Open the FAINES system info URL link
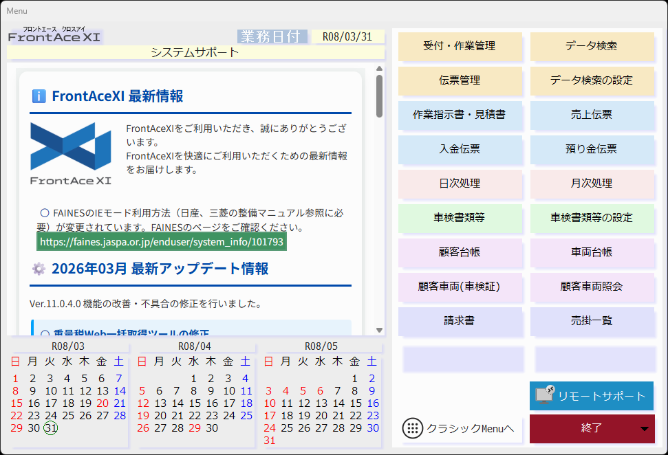This screenshot has height=455, width=668. pos(162,242)
